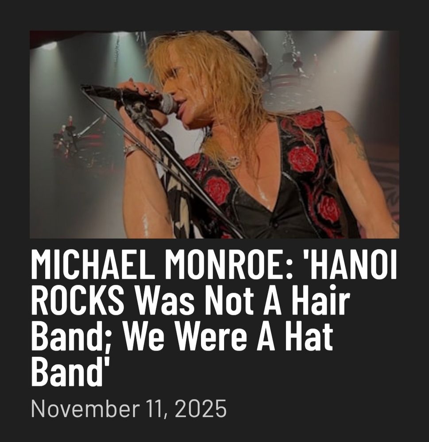Viewport: 429px width, 442px height.
Task: Click the year 2025 in the date
Action: click(x=201, y=408)
